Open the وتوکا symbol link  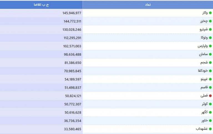pos(204,38)
